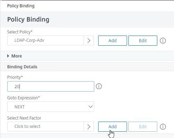Image resolution: width=174 pixels, height=138 pixels.
Task: Click the 'Select Policy*' label
Action: [20, 32]
